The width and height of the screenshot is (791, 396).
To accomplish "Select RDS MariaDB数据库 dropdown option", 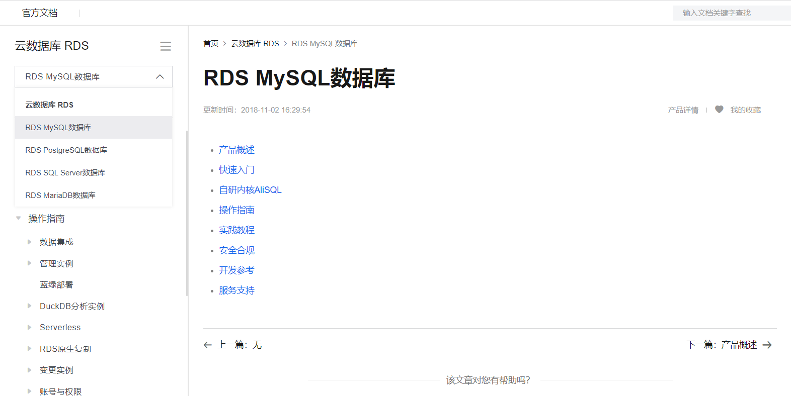I will 94,195.
